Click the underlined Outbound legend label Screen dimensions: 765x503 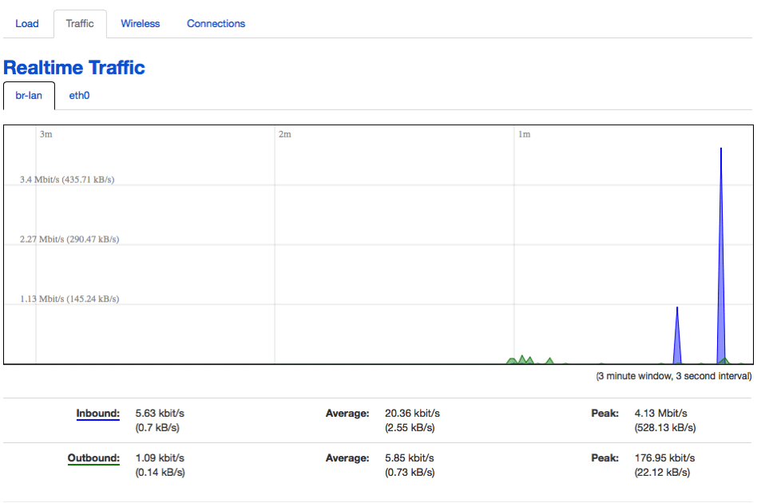[x=93, y=458]
